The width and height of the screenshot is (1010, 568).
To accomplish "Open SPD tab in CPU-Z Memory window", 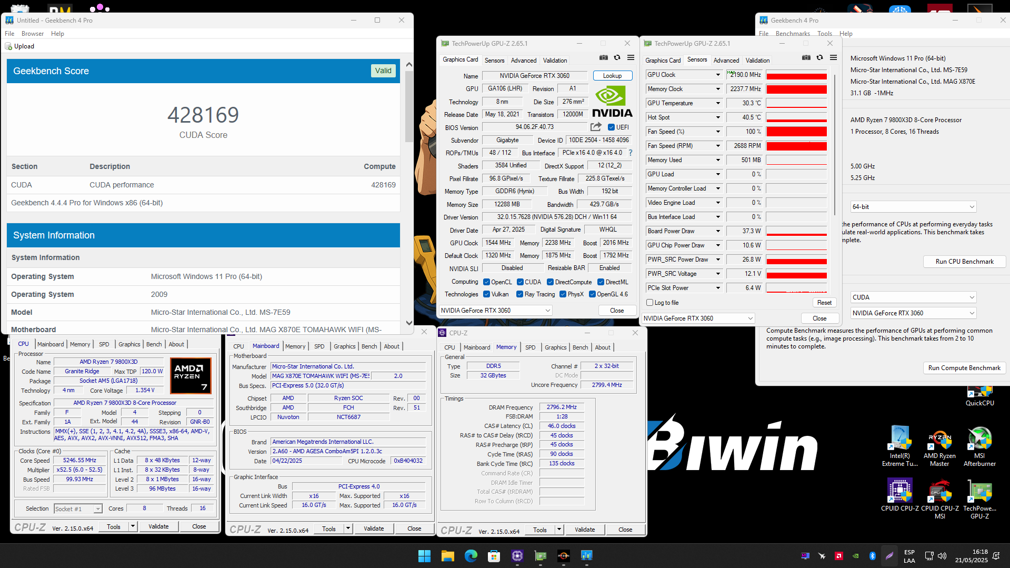I will (530, 347).
